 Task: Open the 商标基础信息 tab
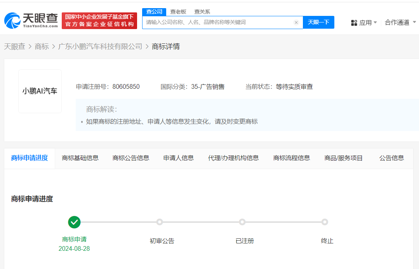pyautogui.click(x=80, y=158)
